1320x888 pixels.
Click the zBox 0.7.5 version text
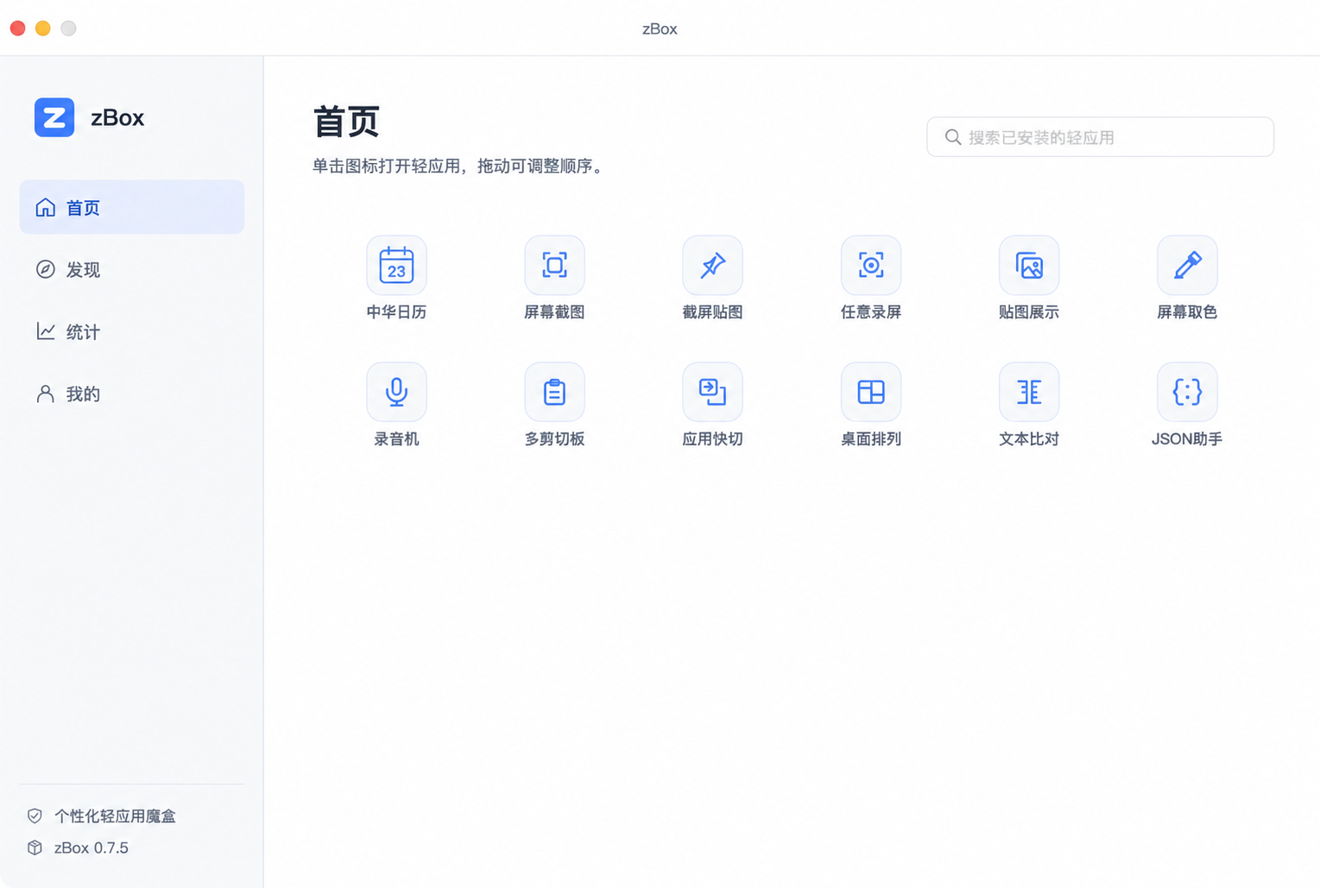pos(92,847)
